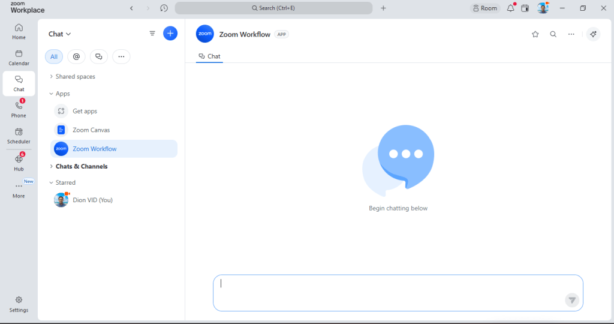Click the send message button
Viewport: 614px width, 324px height.
tap(572, 301)
